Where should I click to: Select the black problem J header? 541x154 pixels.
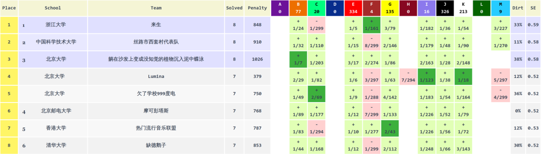click(x=445, y=8)
